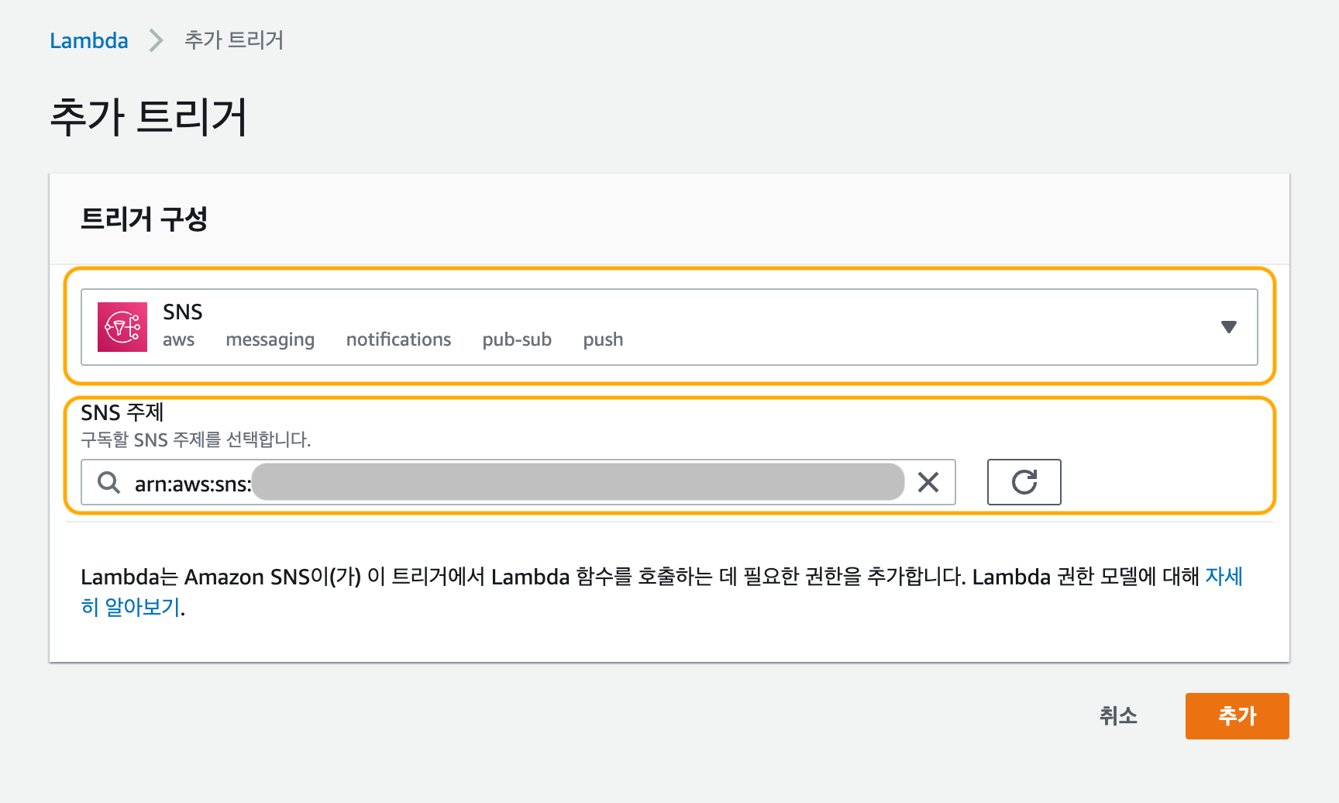Click the SNS 주제 field label
The height and width of the screenshot is (803, 1339).
pyautogui.click(x=122, y=412)
